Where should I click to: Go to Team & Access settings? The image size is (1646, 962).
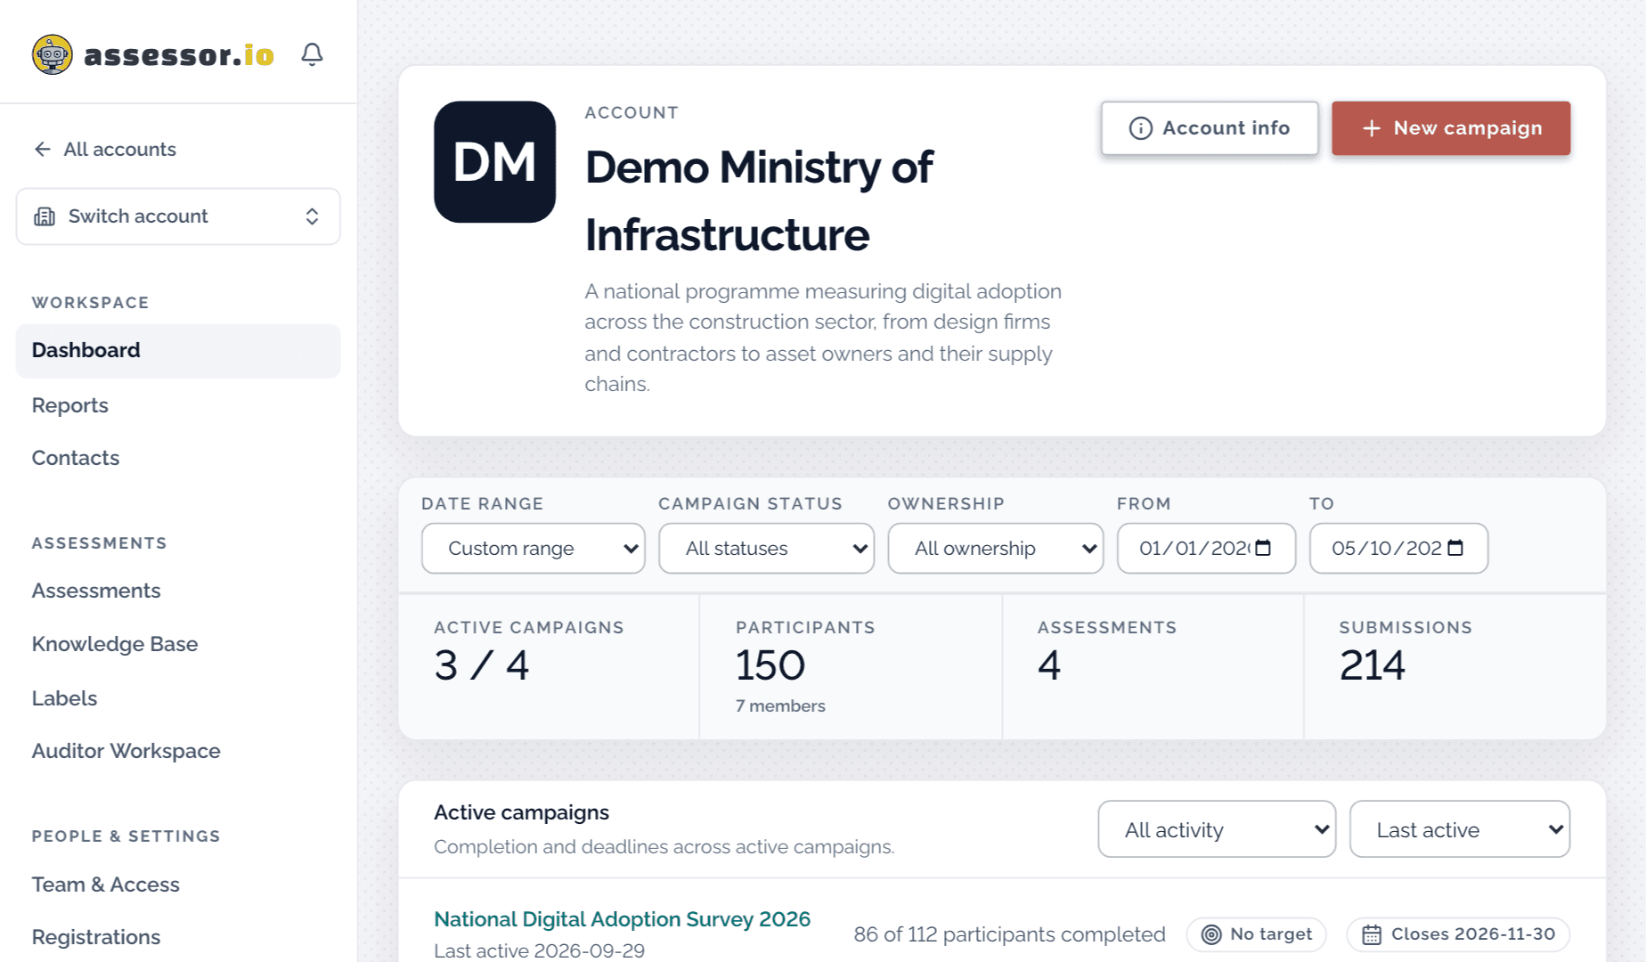click(106, 885)
